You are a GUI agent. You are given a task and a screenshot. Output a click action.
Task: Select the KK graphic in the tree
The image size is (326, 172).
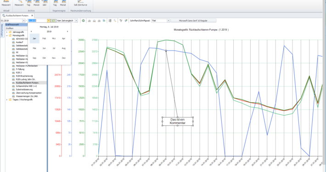17,52
